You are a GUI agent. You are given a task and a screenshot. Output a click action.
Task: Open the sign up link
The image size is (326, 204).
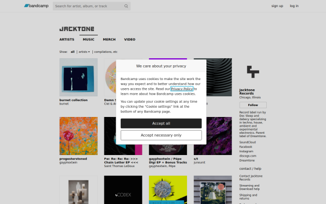(x=277, y=6)
